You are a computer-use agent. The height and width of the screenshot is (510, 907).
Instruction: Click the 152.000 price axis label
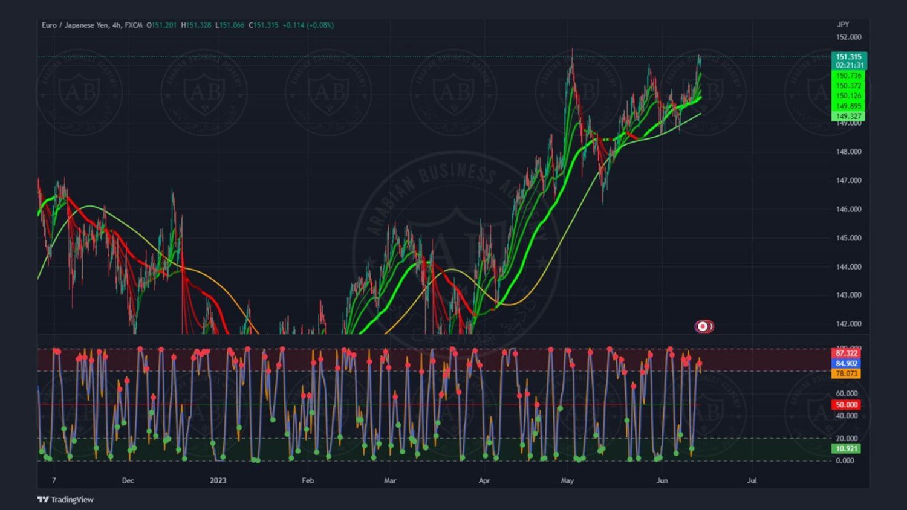pos(848,37)
